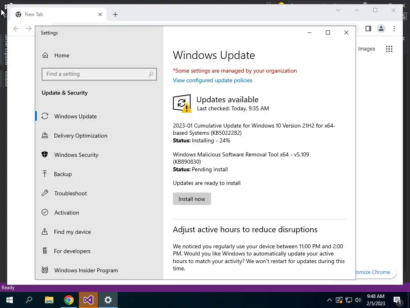Open Google apps grid in Chrome
This screenshot has width=410, height=308.
(389, 49)
